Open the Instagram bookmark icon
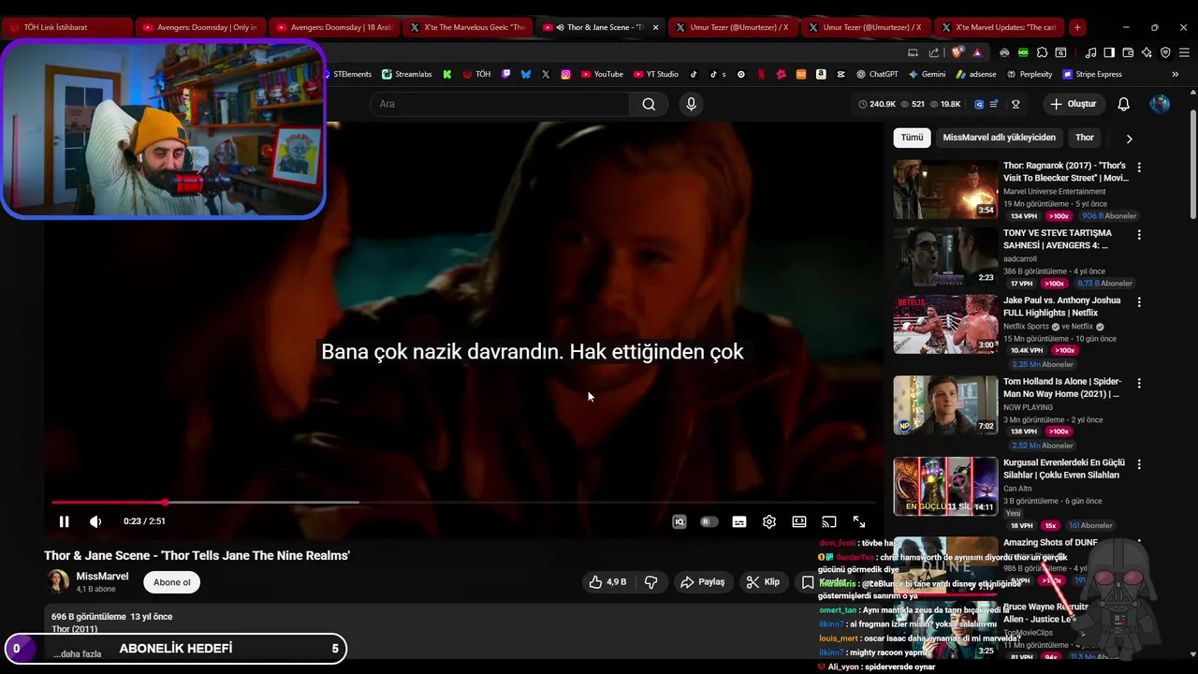The image size is (1198, 674). 565,74
